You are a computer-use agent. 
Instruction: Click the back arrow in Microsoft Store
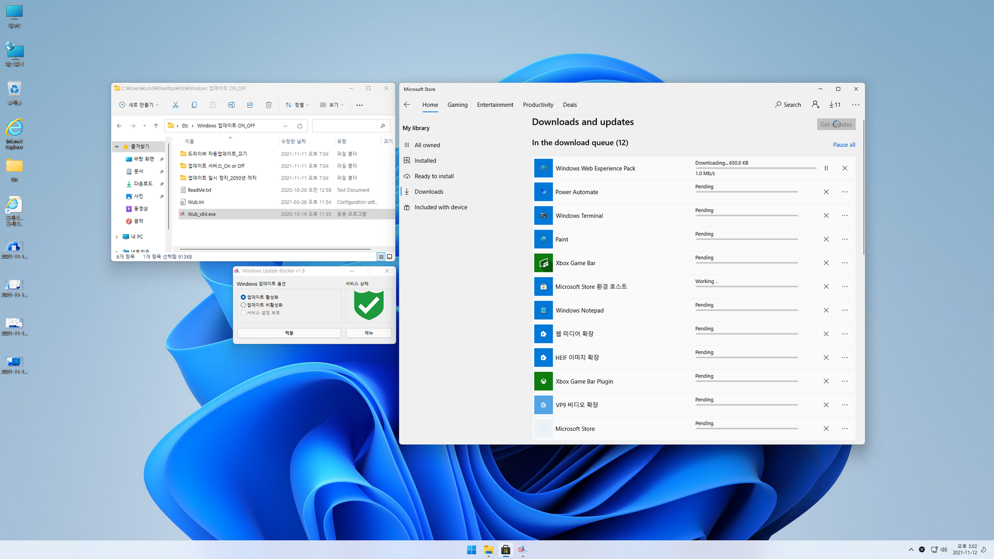tap(407, 104)
